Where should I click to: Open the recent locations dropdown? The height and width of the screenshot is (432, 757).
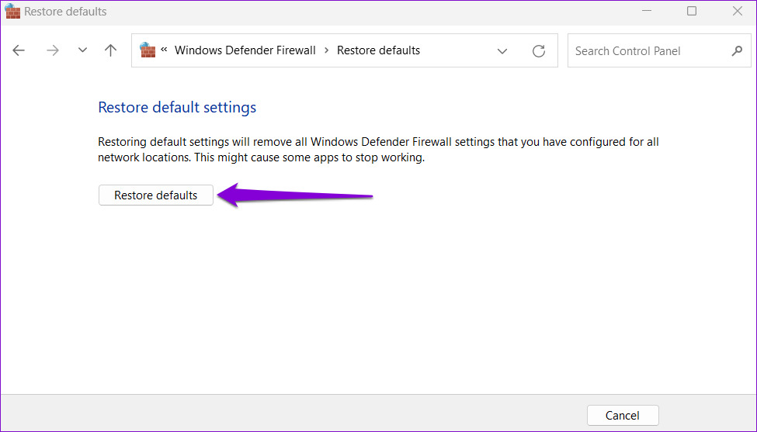82,50
